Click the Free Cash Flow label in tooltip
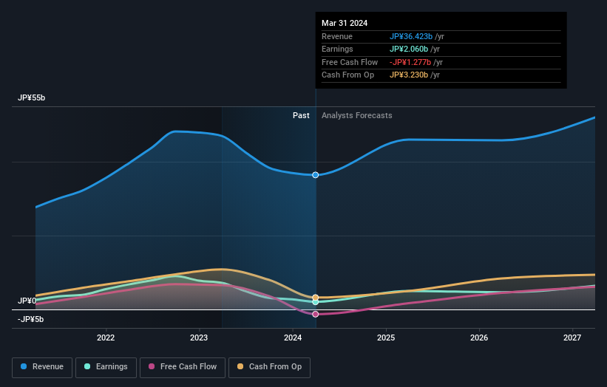The image size is (607, 387). (x=350, y=62)
